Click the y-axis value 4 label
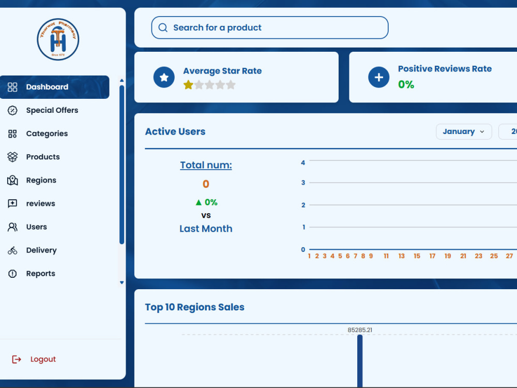The height and width of the screenshot is (388, 517). coord(303,162)
